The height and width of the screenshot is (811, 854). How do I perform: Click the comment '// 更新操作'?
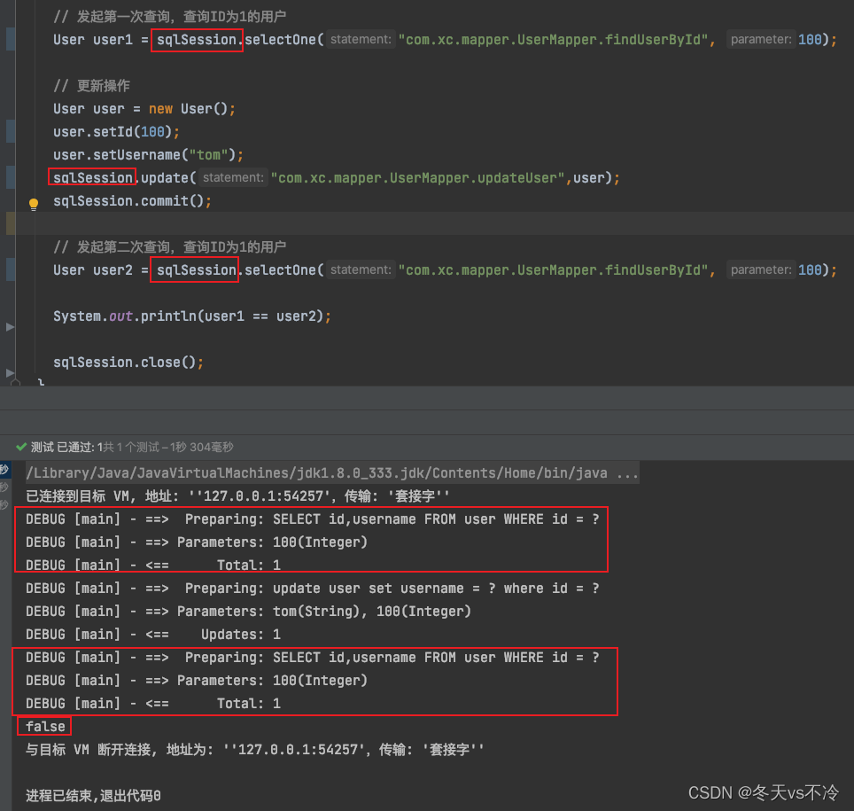92,86
